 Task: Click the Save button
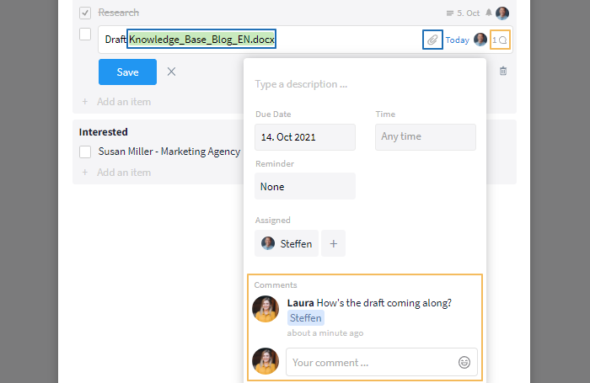coord(127,72)
